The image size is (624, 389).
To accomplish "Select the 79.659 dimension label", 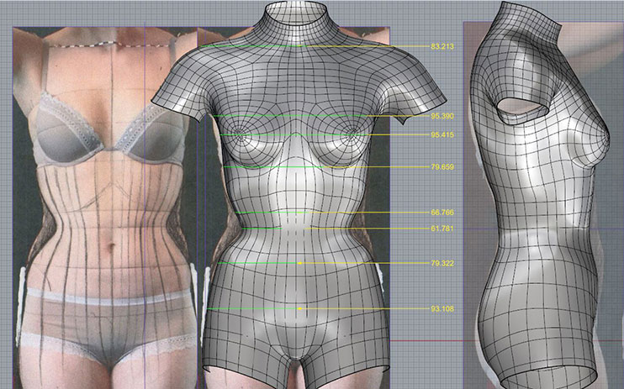I will click(442, 167).
